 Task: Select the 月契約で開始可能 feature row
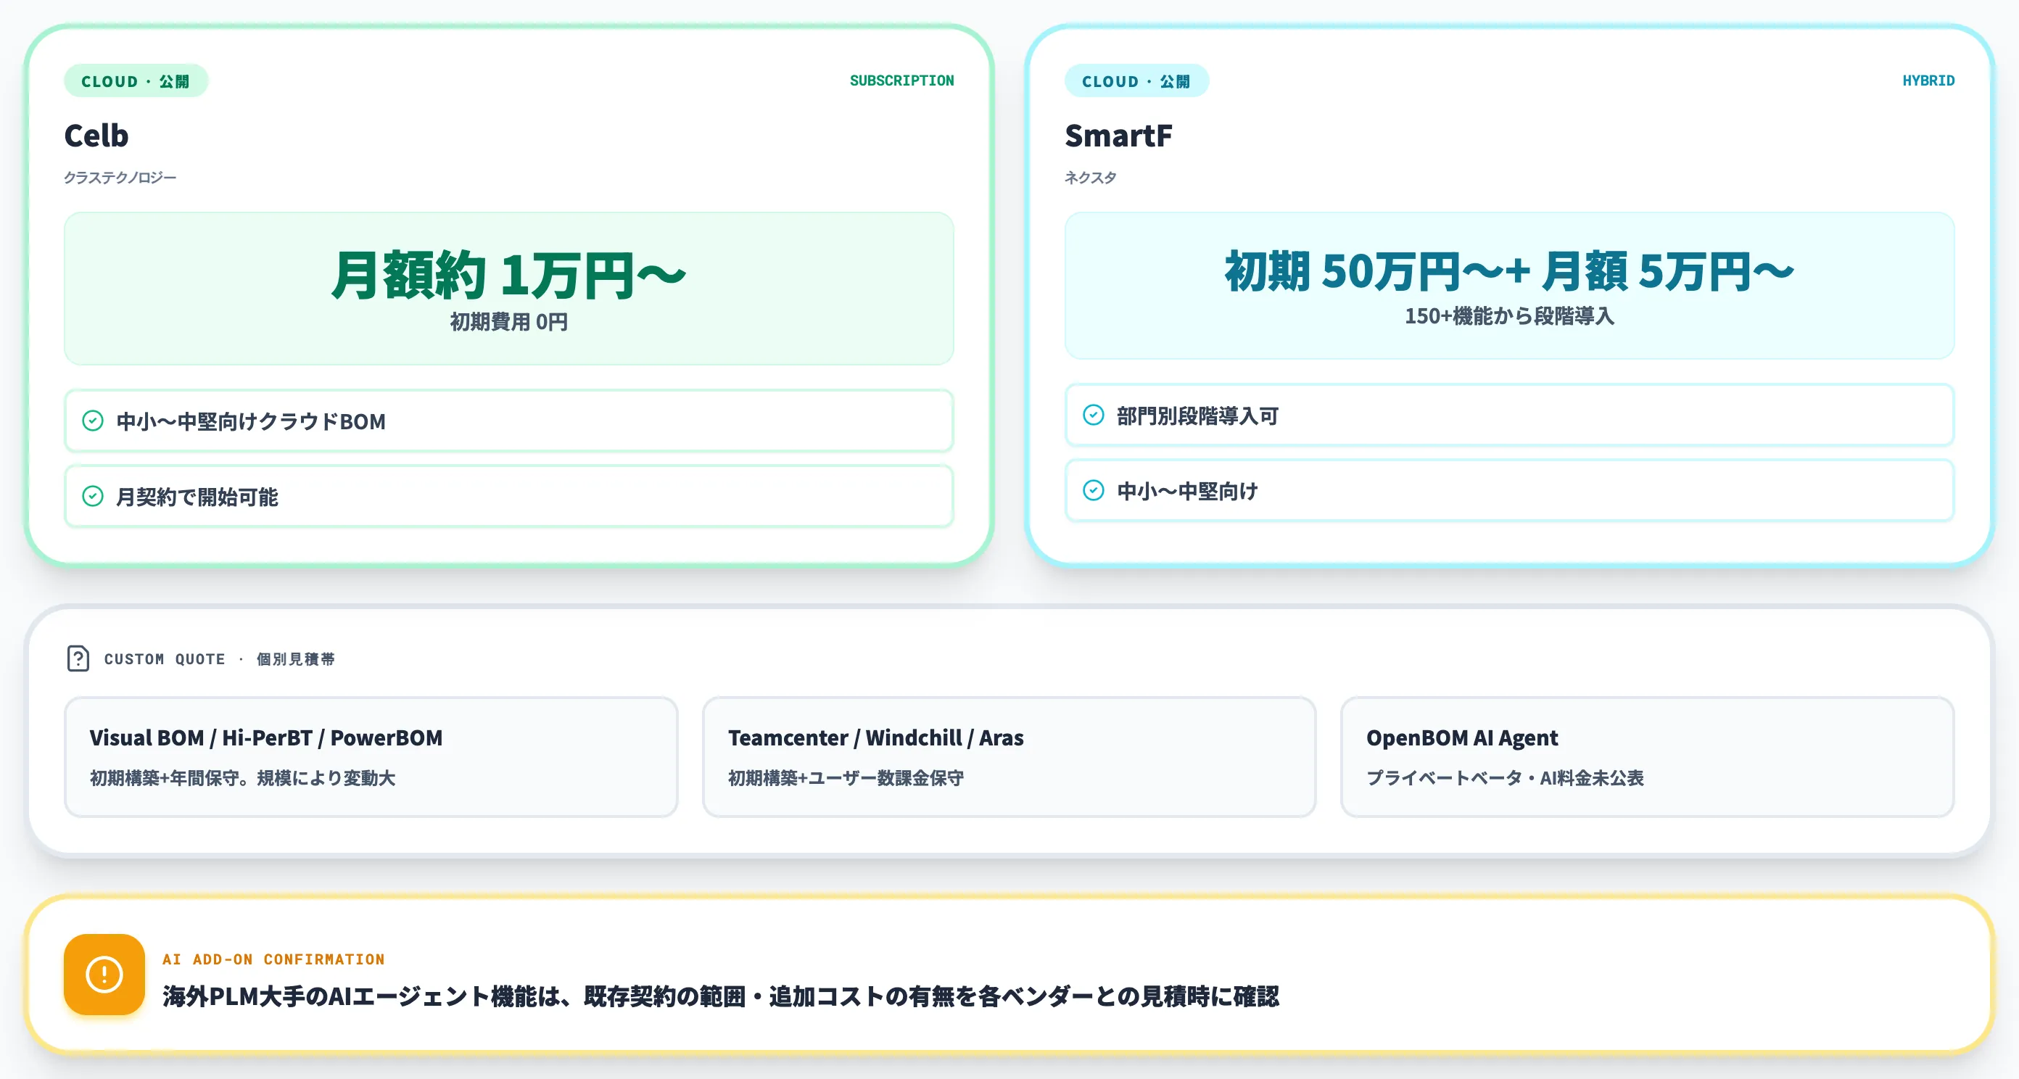tap(508, 496)
